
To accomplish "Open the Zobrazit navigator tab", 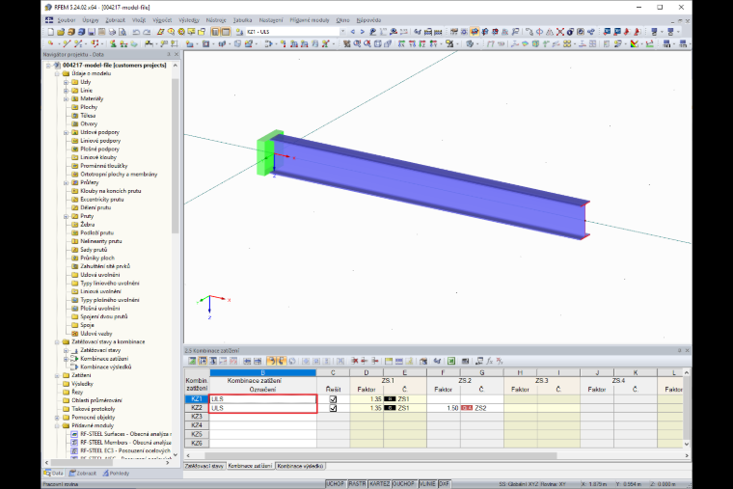I will [x=83, y=474].
